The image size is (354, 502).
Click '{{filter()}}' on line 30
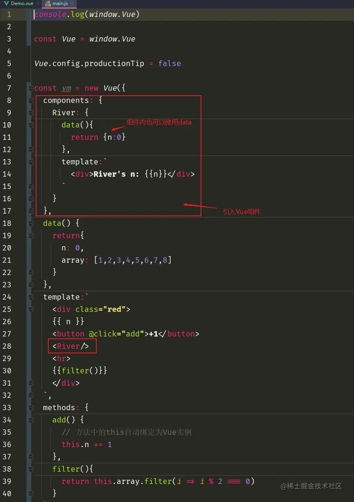(x=80, y=371)
